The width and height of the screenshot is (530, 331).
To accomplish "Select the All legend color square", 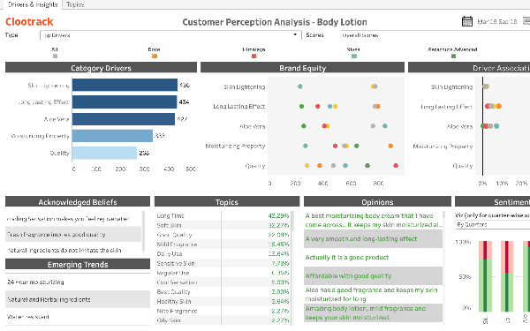I will [55, 56].
